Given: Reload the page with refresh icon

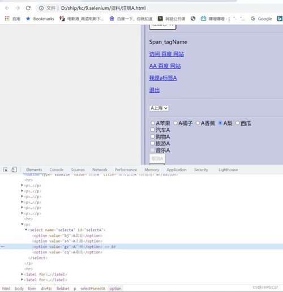Looking at the screenshot, I should click(28, 8).
